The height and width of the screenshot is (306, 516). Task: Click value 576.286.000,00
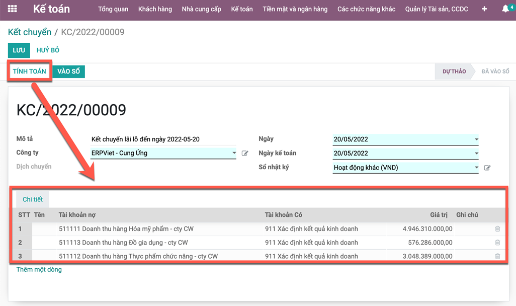click(x=430, y=243)
